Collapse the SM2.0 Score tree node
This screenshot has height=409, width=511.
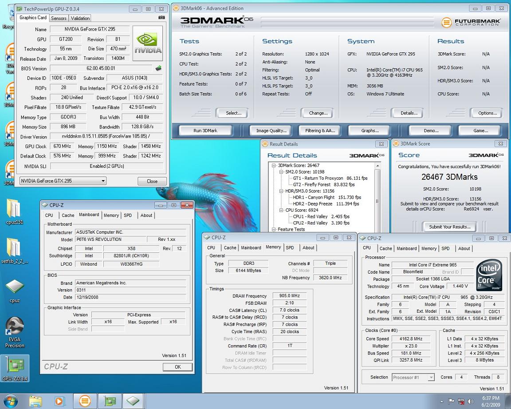tap(281, 172)
